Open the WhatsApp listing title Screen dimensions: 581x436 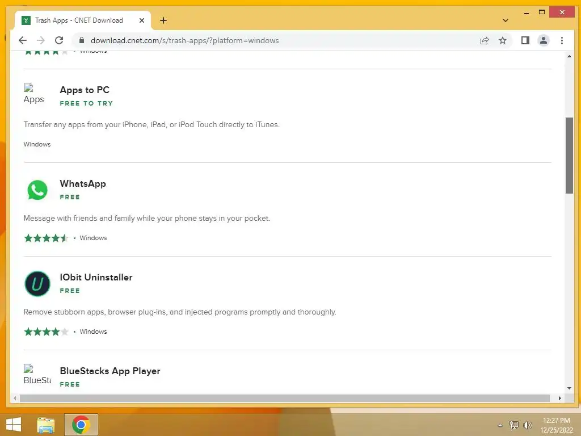tap(83, 183)
